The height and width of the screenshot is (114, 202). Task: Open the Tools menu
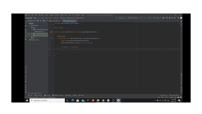[x=69, y=15]
